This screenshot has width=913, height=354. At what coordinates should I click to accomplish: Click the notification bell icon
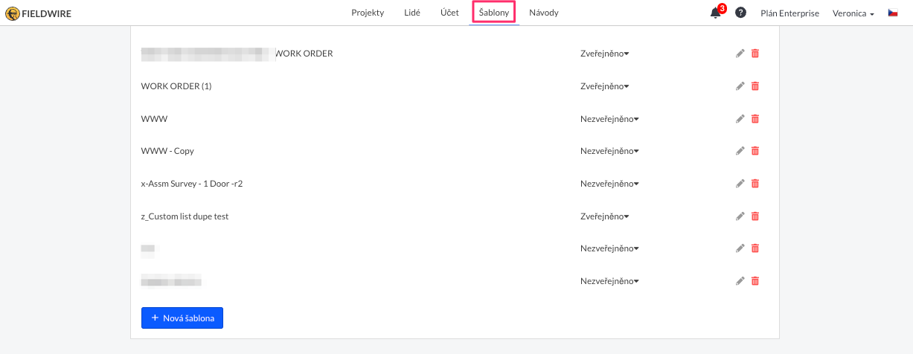(715, 13)
